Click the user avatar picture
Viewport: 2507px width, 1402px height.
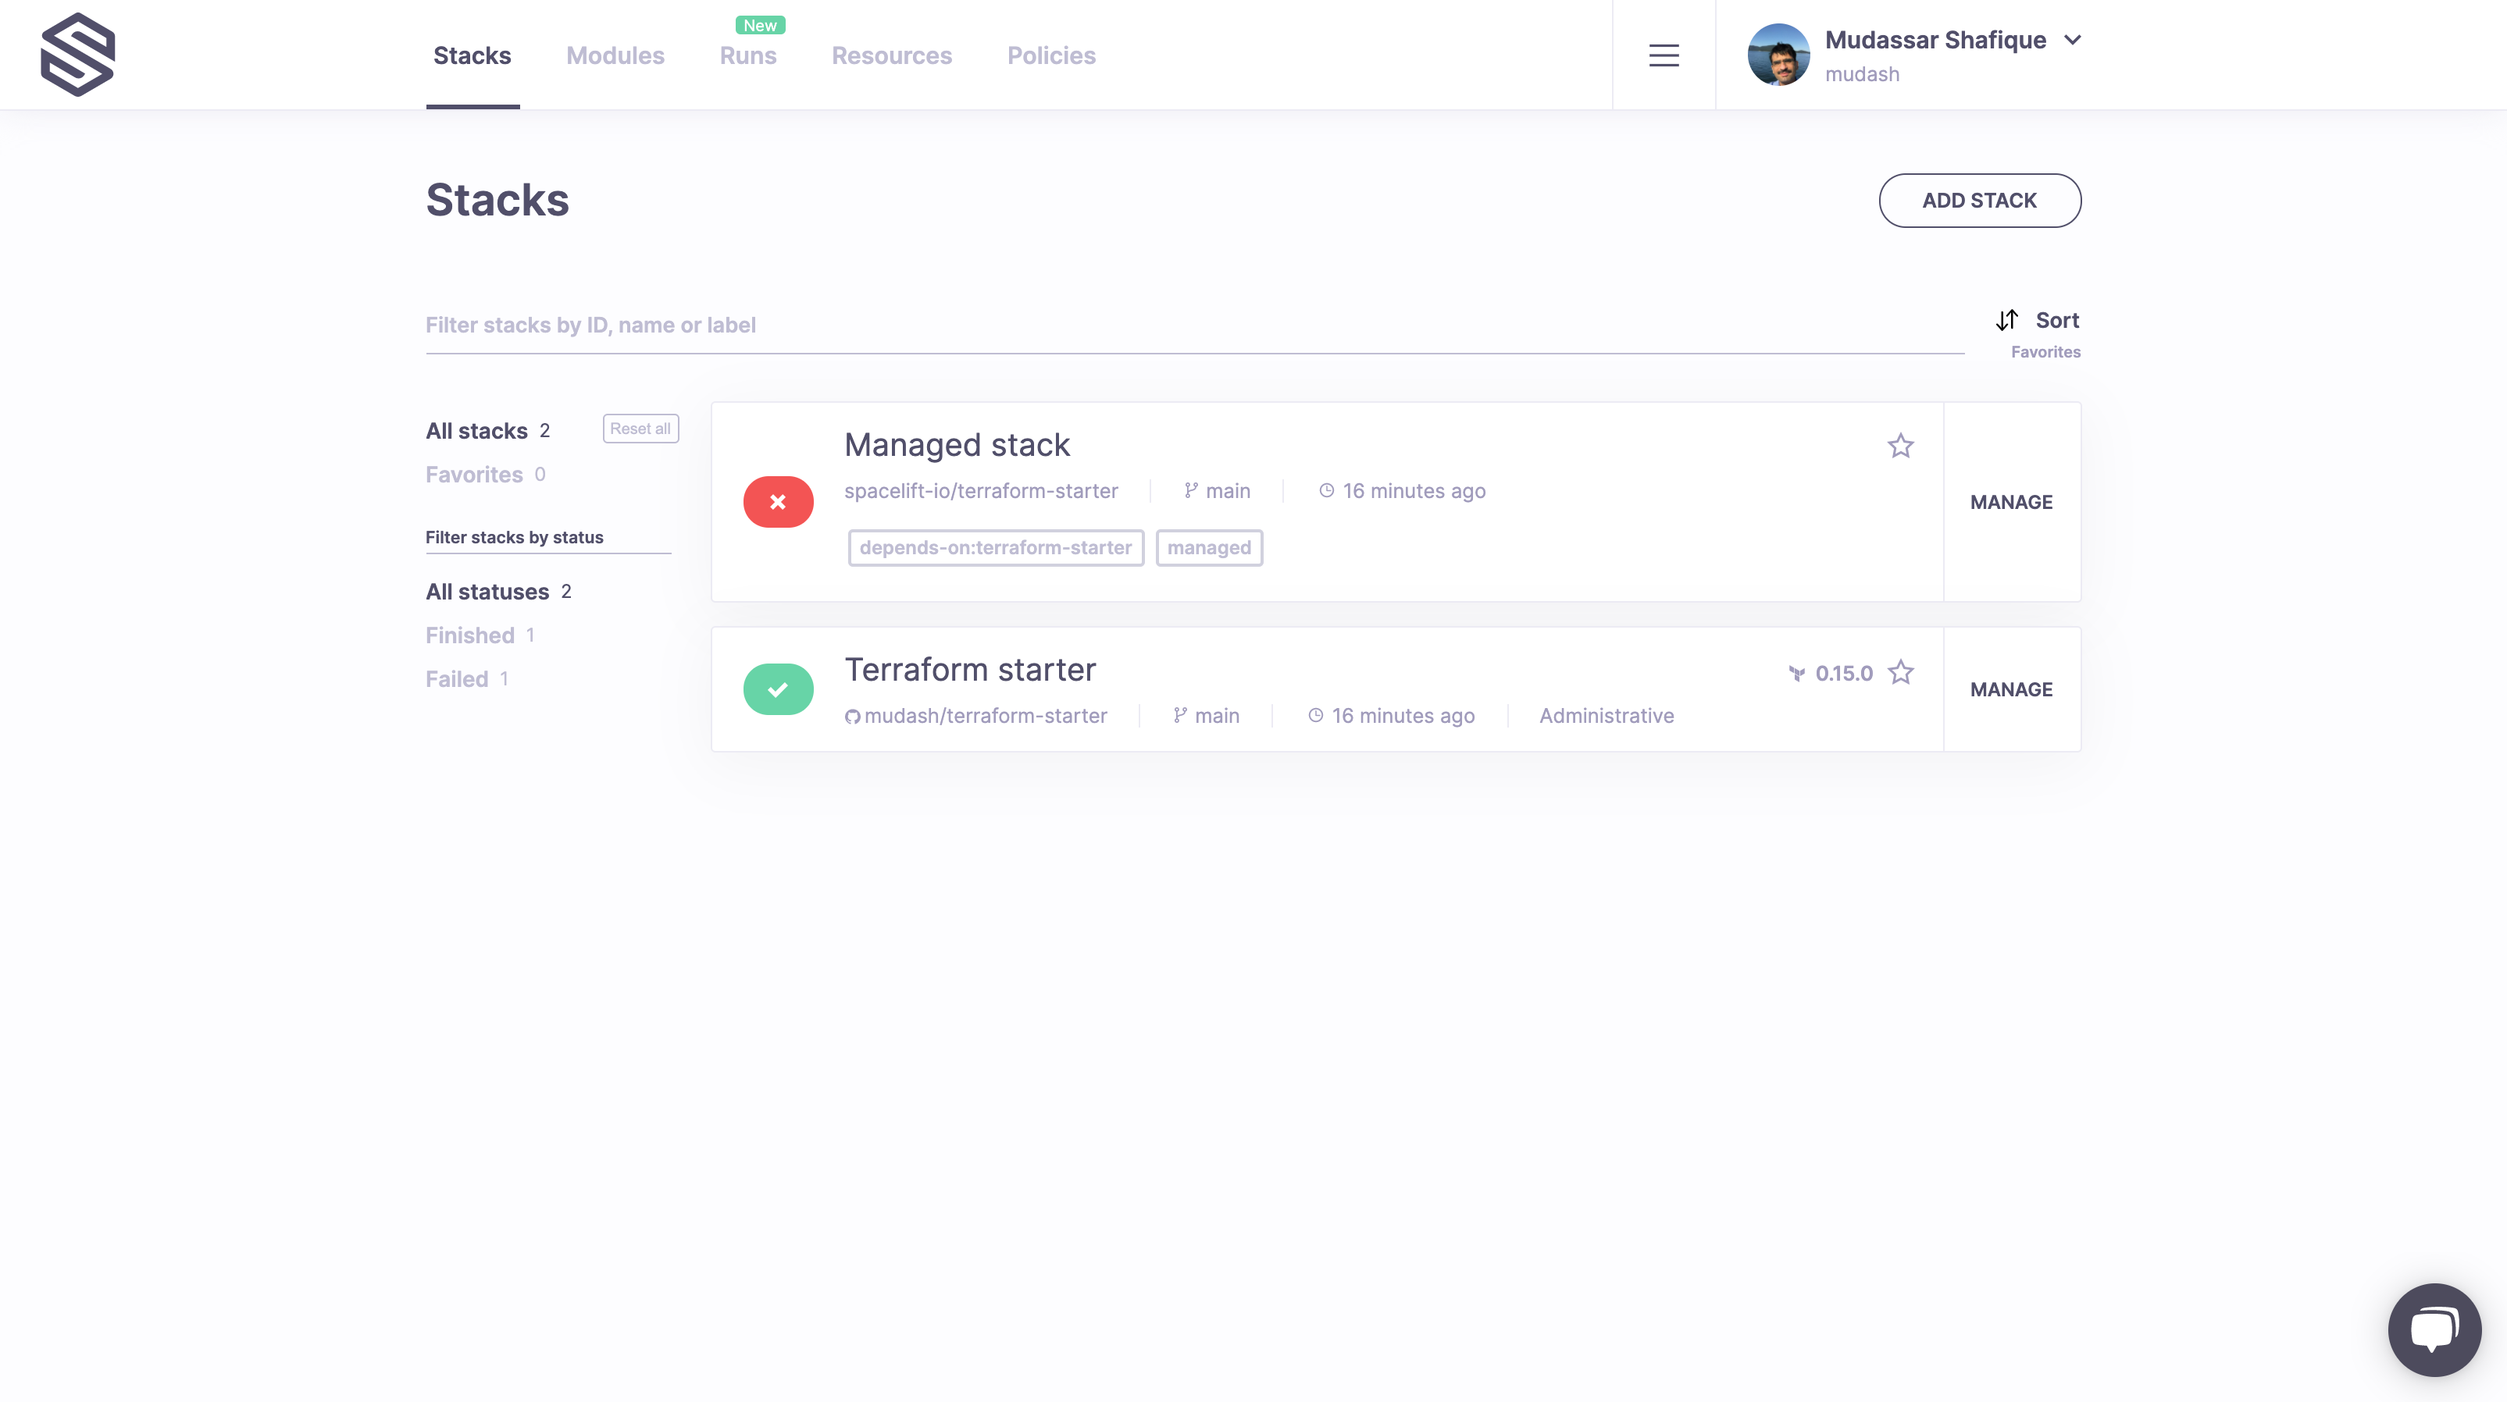point(1778,55)
